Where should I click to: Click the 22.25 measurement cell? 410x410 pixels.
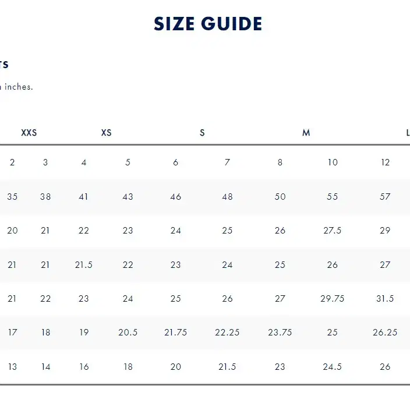(227, 333)
